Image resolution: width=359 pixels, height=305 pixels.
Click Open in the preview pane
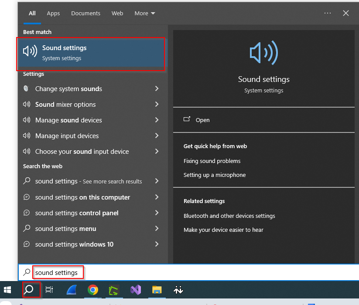tap(264, 120)
